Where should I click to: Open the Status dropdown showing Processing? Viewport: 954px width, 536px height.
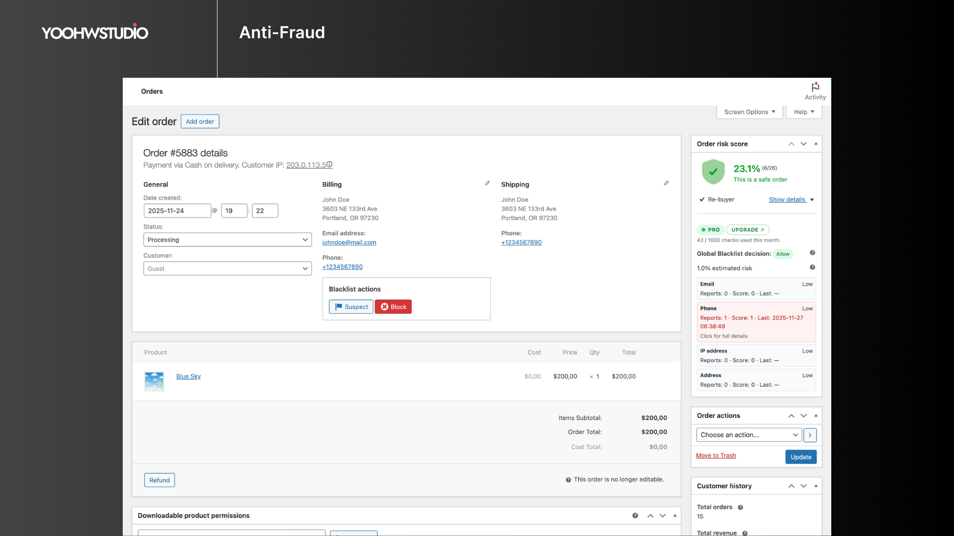tap(227, 239)
